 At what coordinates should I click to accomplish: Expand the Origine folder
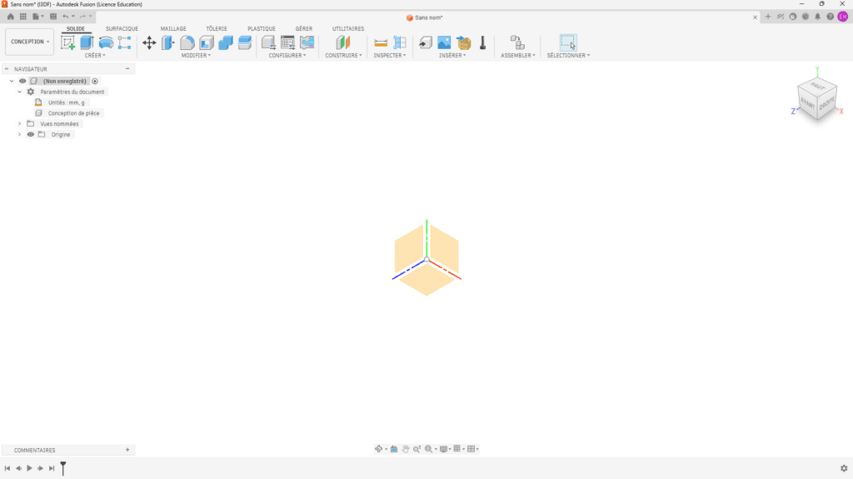click(20, 134)
